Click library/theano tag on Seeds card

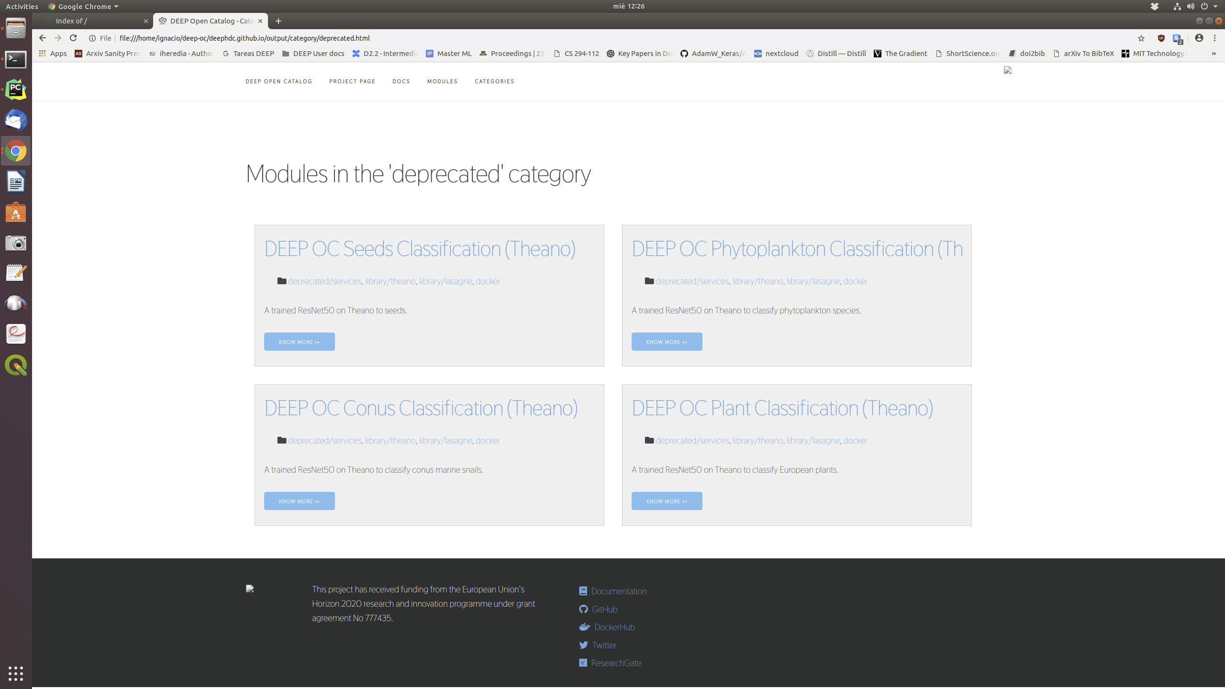coord(390,281)
